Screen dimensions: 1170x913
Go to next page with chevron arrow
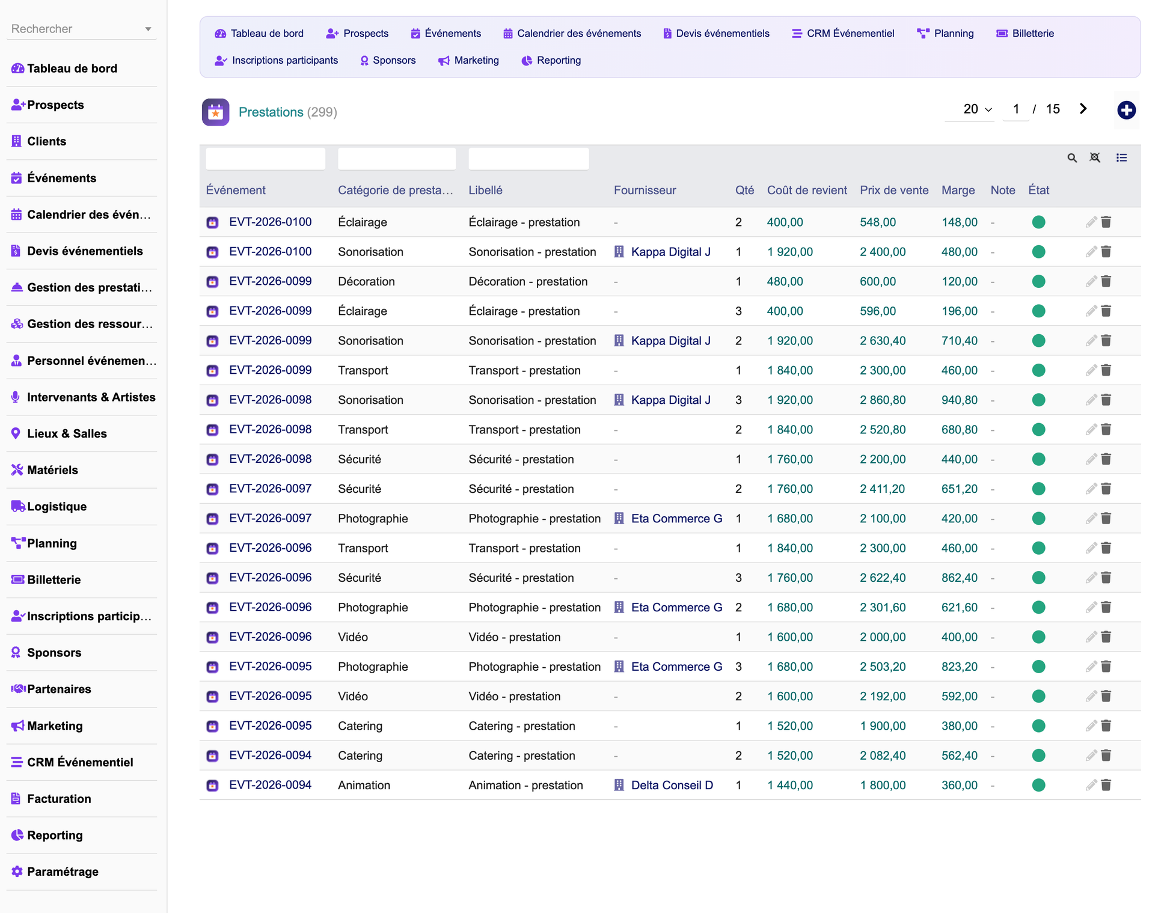click(1083, 109)
